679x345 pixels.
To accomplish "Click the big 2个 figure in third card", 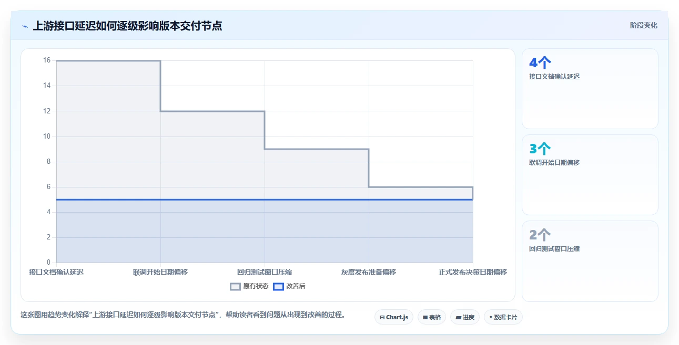I will click(x=540, y=235).
